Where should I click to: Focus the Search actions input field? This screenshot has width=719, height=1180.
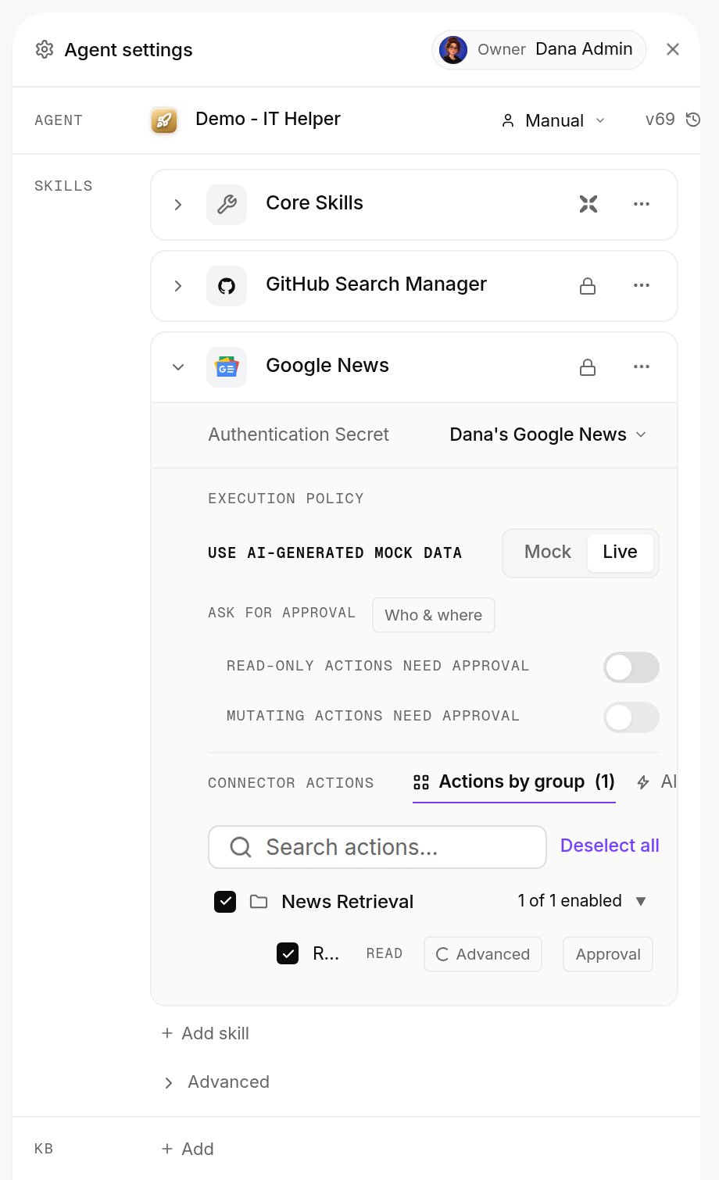(377, 847)
